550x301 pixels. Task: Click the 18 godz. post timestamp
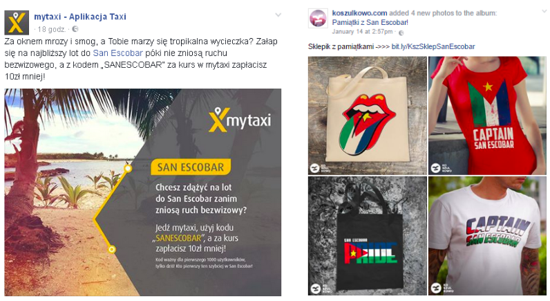(x=52, y=29)
